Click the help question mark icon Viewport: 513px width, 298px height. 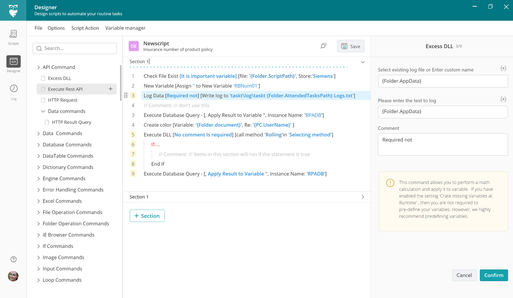point(13,259)
